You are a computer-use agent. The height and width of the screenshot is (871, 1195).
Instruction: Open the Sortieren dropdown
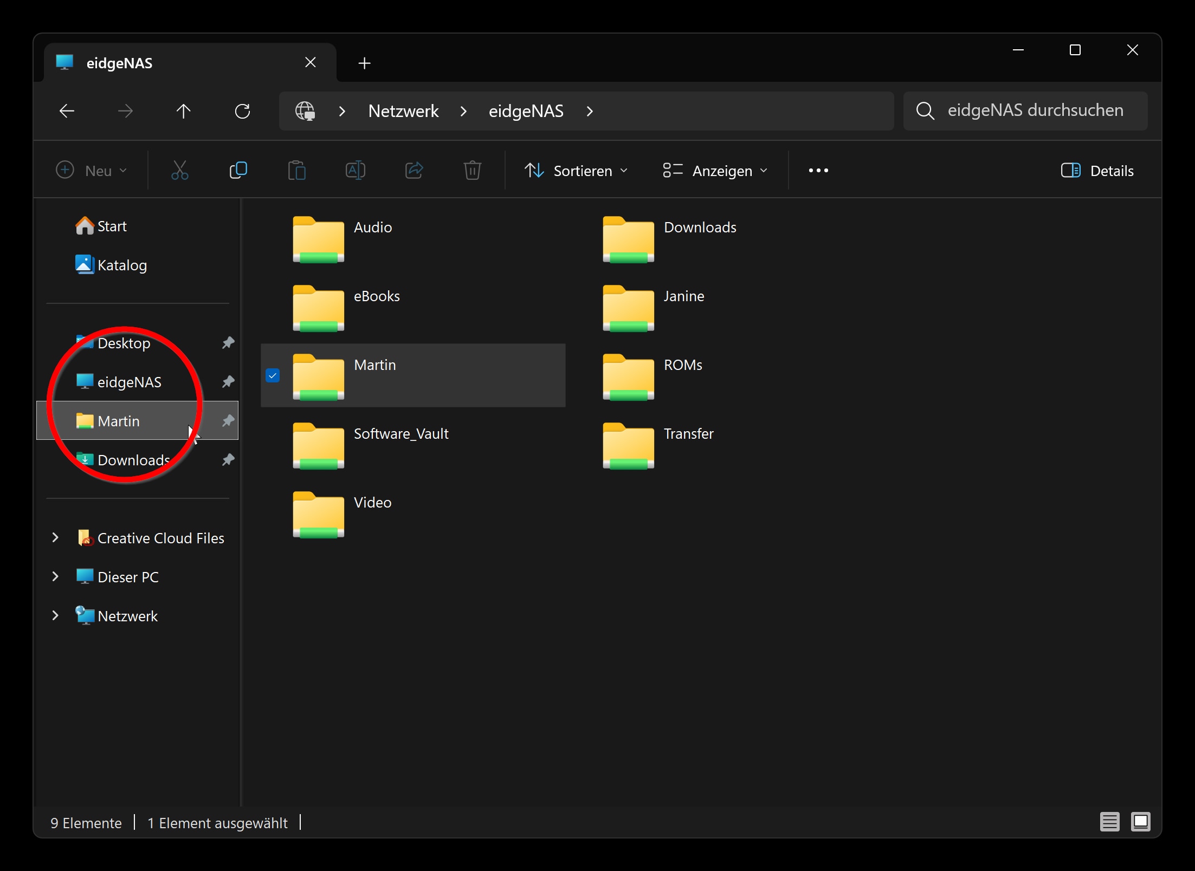pyautogui.click(x=576, y=171)
